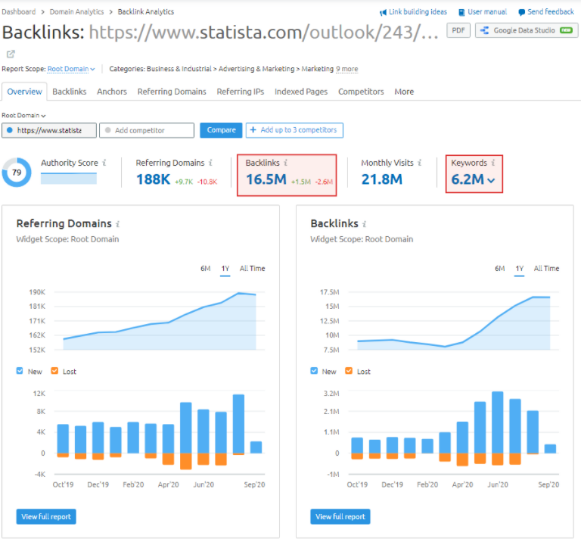Click the Google Data Studio connector icon
The height and width of the screenshot is (542, 581).
click(x=484, y=30)
